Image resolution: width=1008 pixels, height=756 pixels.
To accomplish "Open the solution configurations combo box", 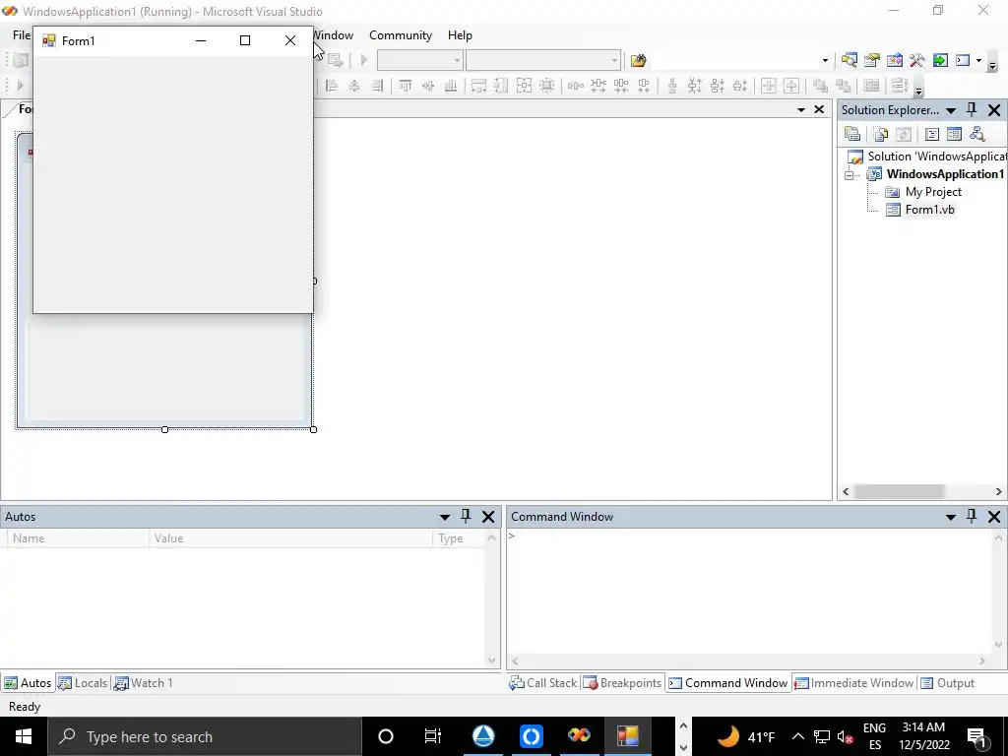I will pyautogui.click(x=419, y=60).
